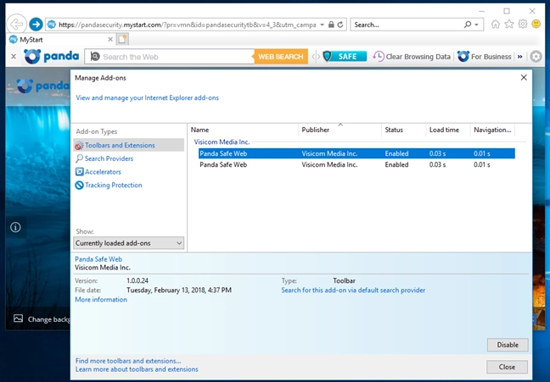550x382 pixels.
Task: Click the page URL in address bar
Action: (x=187, y=25)
